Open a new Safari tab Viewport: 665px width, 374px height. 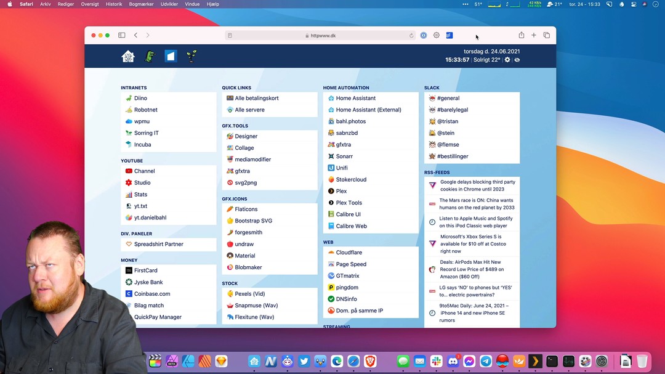(x=534, y=35)
